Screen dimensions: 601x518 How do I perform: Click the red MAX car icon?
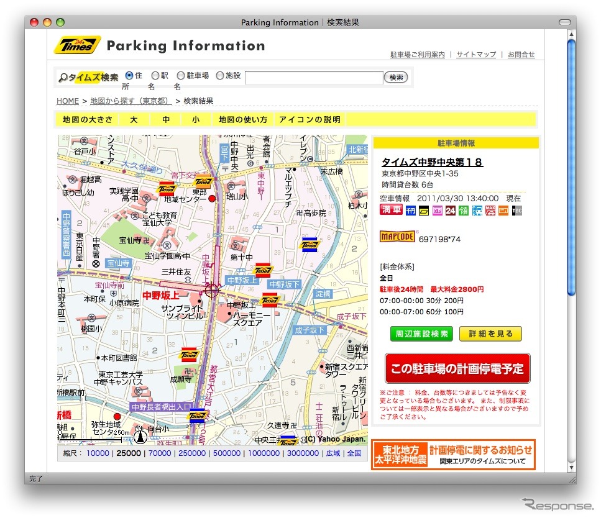point(490,211)
